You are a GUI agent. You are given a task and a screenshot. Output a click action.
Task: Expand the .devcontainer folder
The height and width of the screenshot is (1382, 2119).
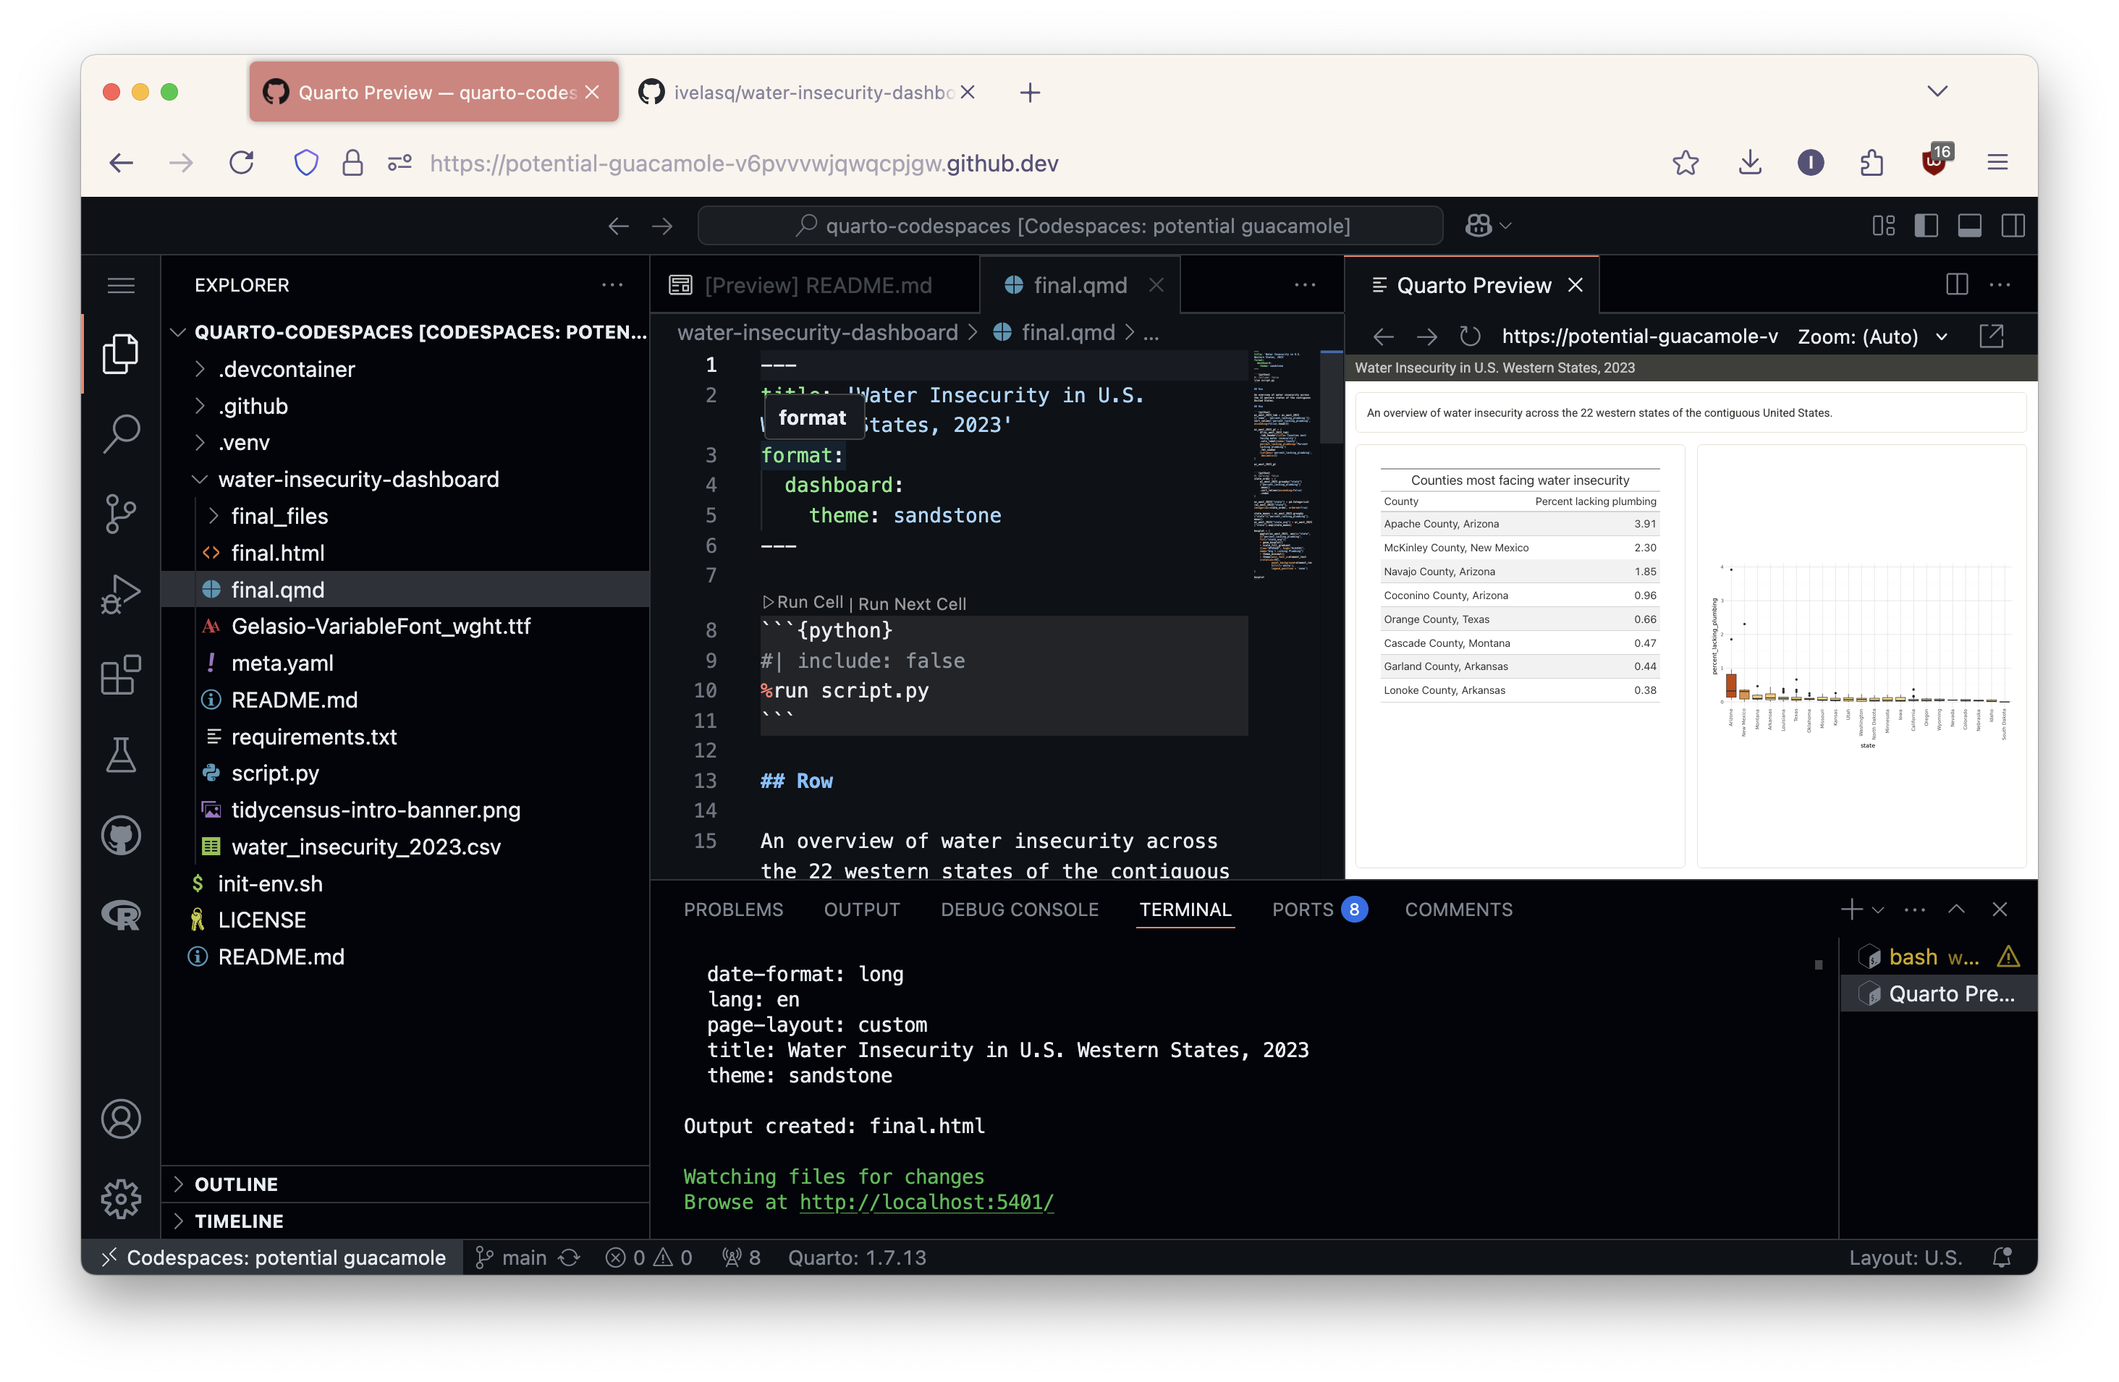click(x=287, y=369)
